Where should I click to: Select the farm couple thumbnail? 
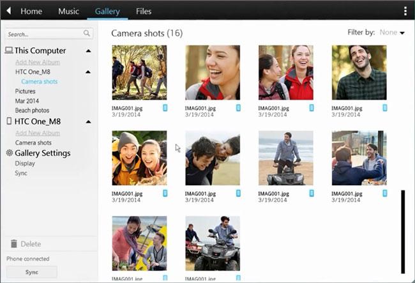click(x=139, y=243)
